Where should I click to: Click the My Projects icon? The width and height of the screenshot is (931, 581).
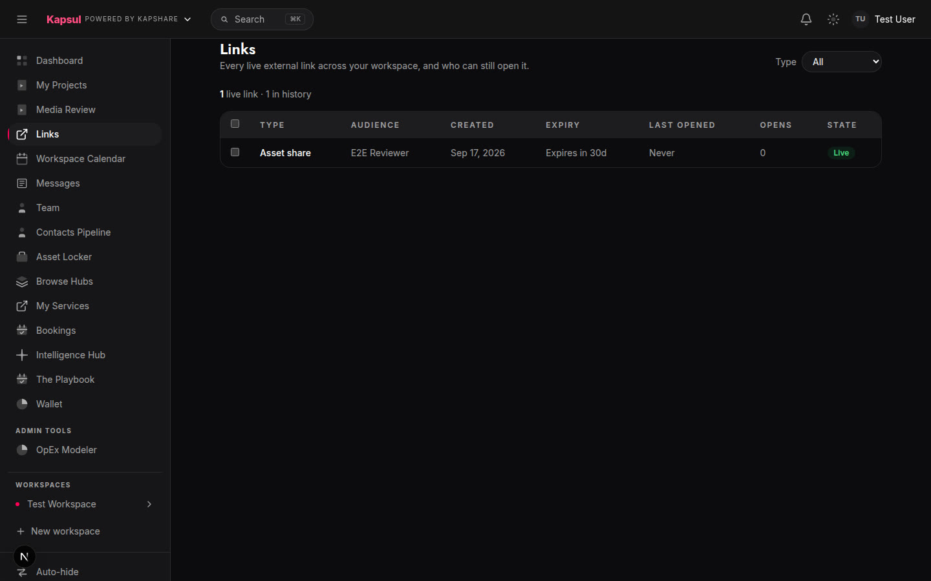[x=22, y=85]
